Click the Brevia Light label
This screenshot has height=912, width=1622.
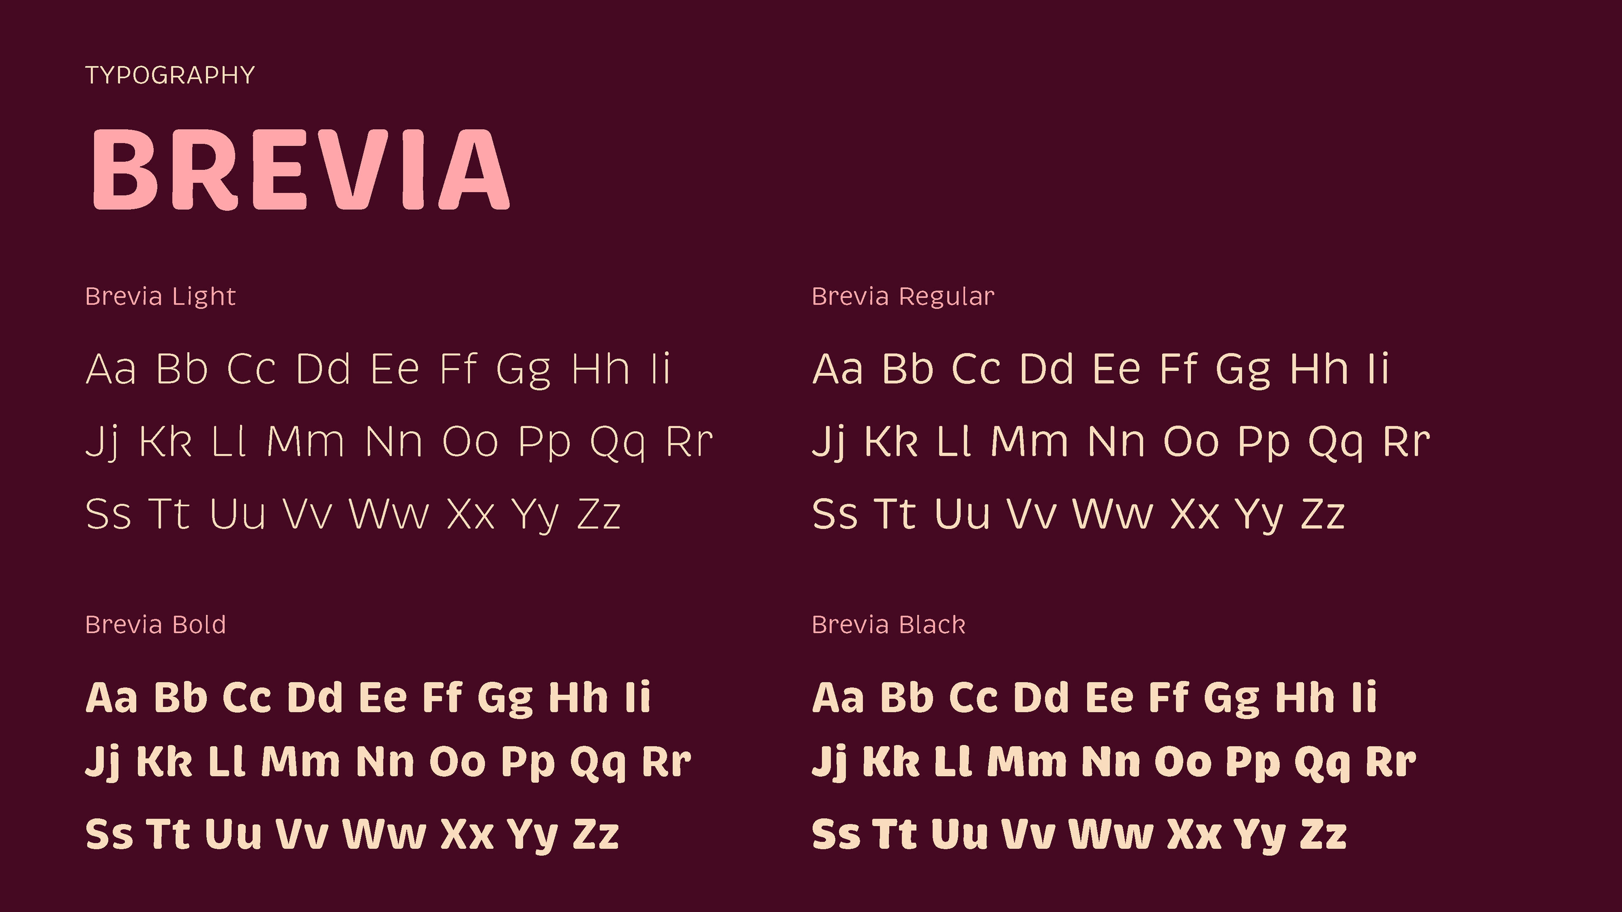pyautogui.click(x=161, y=297)
